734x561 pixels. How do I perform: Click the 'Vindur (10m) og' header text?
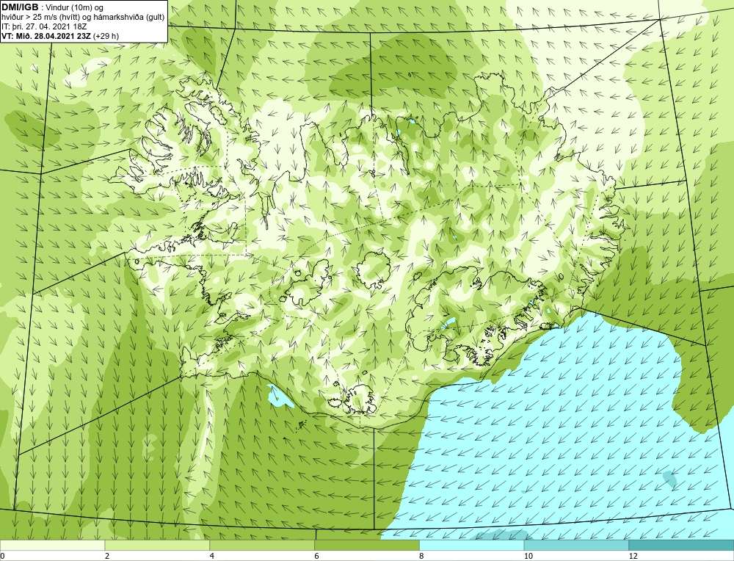(74, 7)
